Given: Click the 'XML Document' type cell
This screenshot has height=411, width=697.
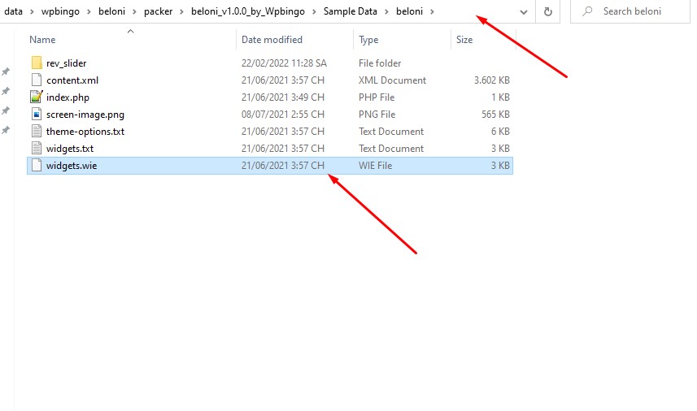Looking at the screenshot, I should pyautogui.click(x=393, y=80).
